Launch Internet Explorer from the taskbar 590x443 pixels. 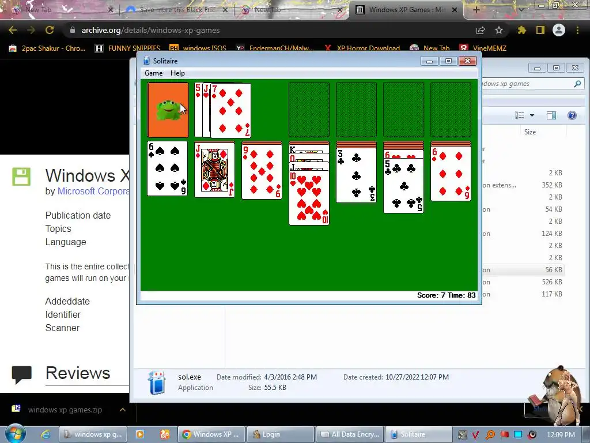[46, 434]
